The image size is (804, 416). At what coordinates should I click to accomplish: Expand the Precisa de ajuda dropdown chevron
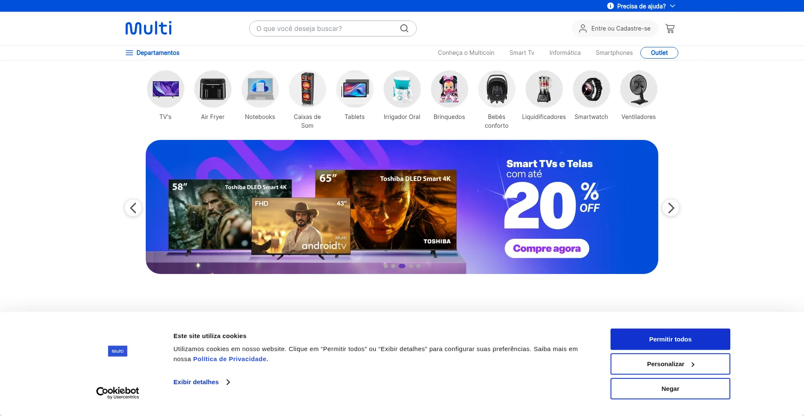click(673, 6)
